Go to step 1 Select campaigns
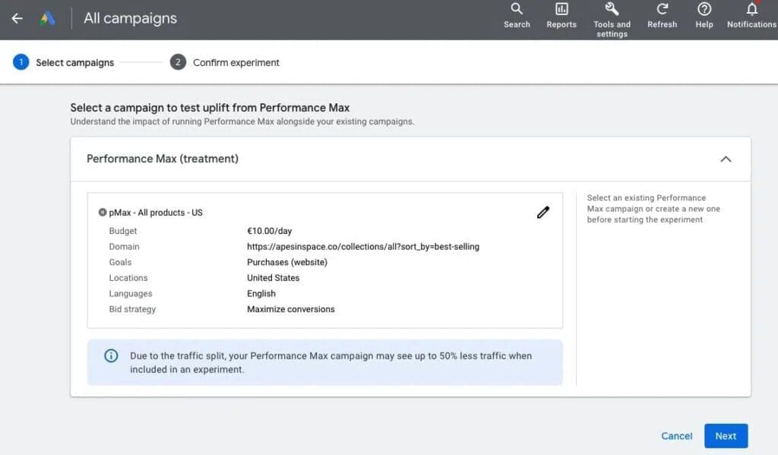This screenshot has width=778, height=455. [x=64, y=62]
